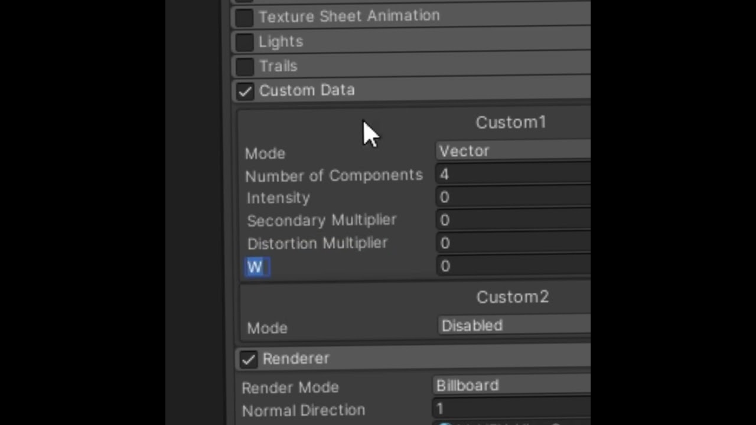Open the Custom1 Mode dropdown showing Vector
756x425 pixels.
pyautogui.click(x=513, y=151)
